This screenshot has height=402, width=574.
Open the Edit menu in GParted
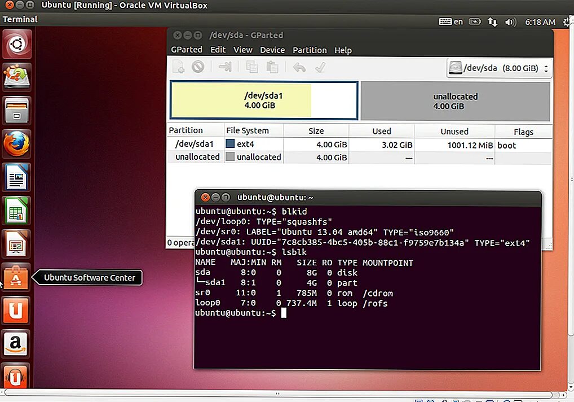[x=218, y=50]
